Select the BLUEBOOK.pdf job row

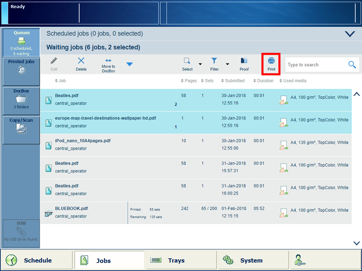point(85,212)
